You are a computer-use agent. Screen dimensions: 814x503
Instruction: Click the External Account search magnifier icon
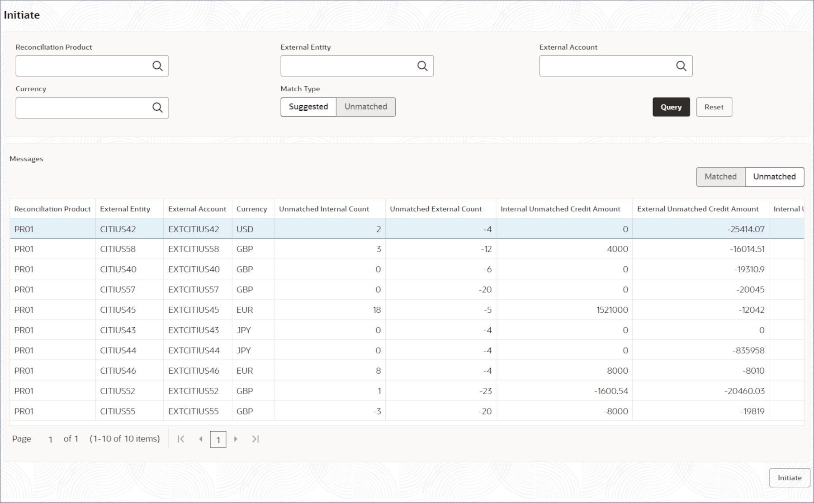pyautogui.click(x=681, y=66)
